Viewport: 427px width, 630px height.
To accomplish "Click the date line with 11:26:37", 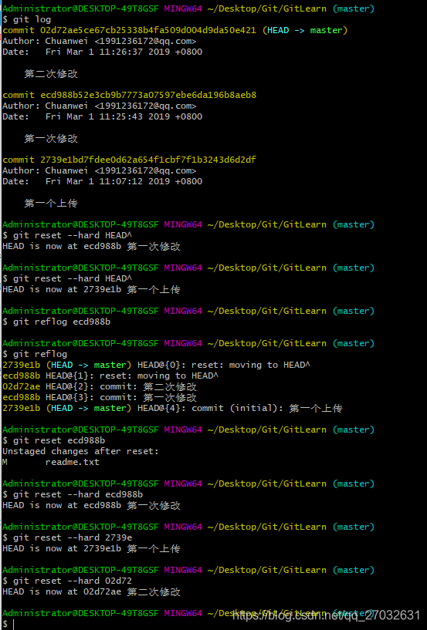I will click(x=102, y=52).
